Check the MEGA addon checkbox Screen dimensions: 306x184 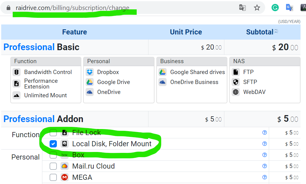(x=53, y=177)
